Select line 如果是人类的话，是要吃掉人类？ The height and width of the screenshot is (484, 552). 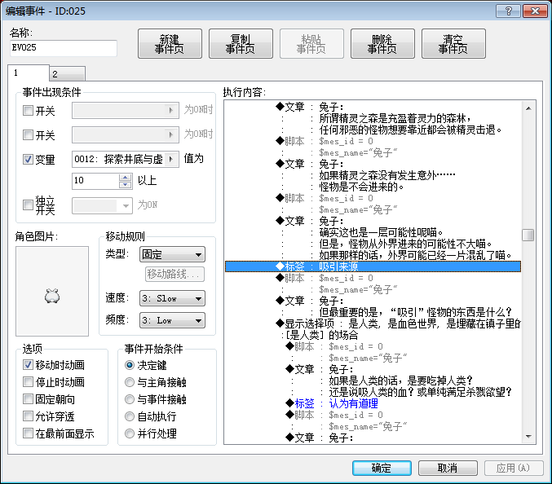[x=400, y=381]
